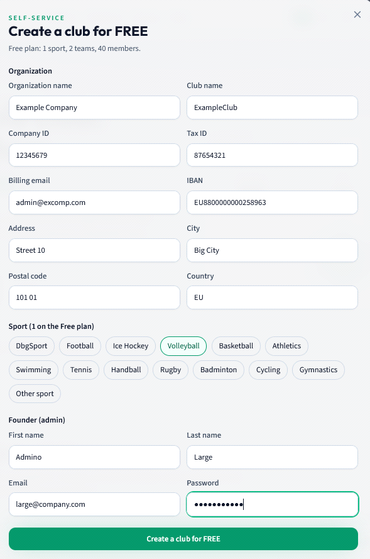Choose the Tennis sport chip
This screenshot has height=559, width=370.
[81, 370]
